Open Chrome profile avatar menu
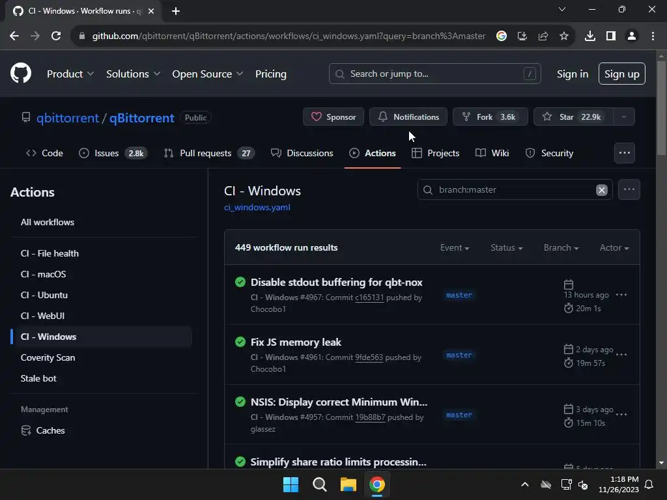Image resolution: width=667 pixels, height=500 pixels. [x=632, y=36]
